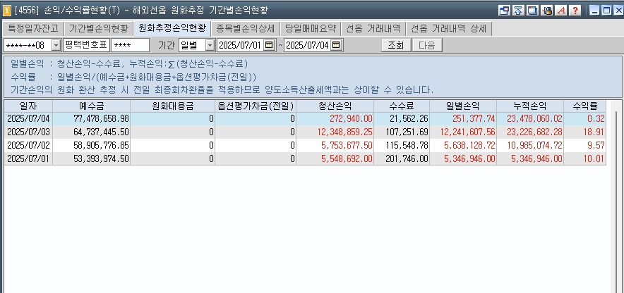Click daily profit 12,241,607.56
This screenshot has height=293, width=624.
coord(467,132)
